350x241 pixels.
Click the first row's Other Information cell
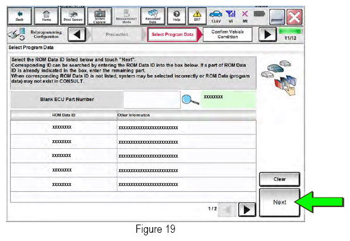coord(186,127)
